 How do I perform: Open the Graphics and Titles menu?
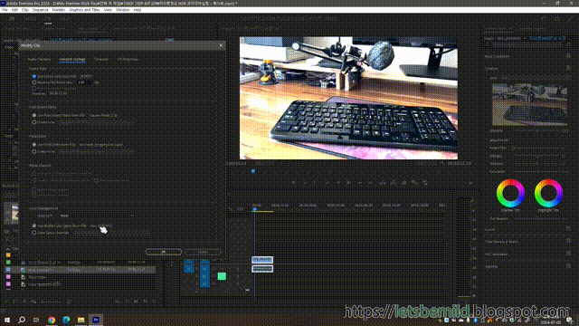pos(84,10)
